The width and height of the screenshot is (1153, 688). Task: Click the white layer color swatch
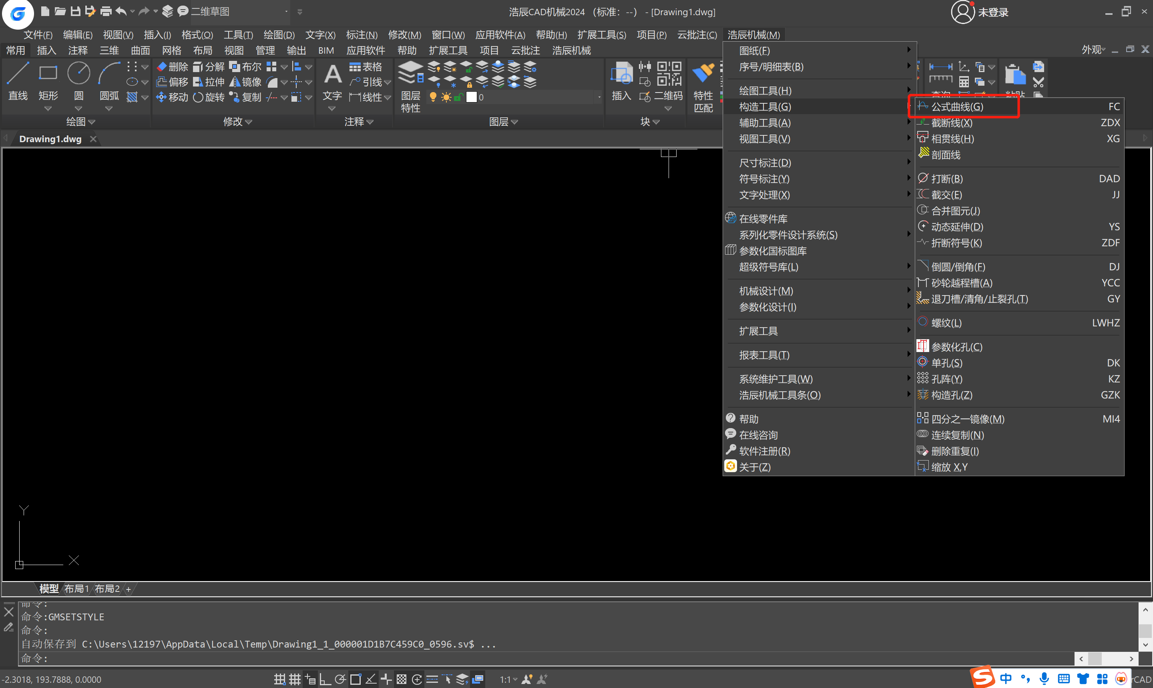(471, 97)
